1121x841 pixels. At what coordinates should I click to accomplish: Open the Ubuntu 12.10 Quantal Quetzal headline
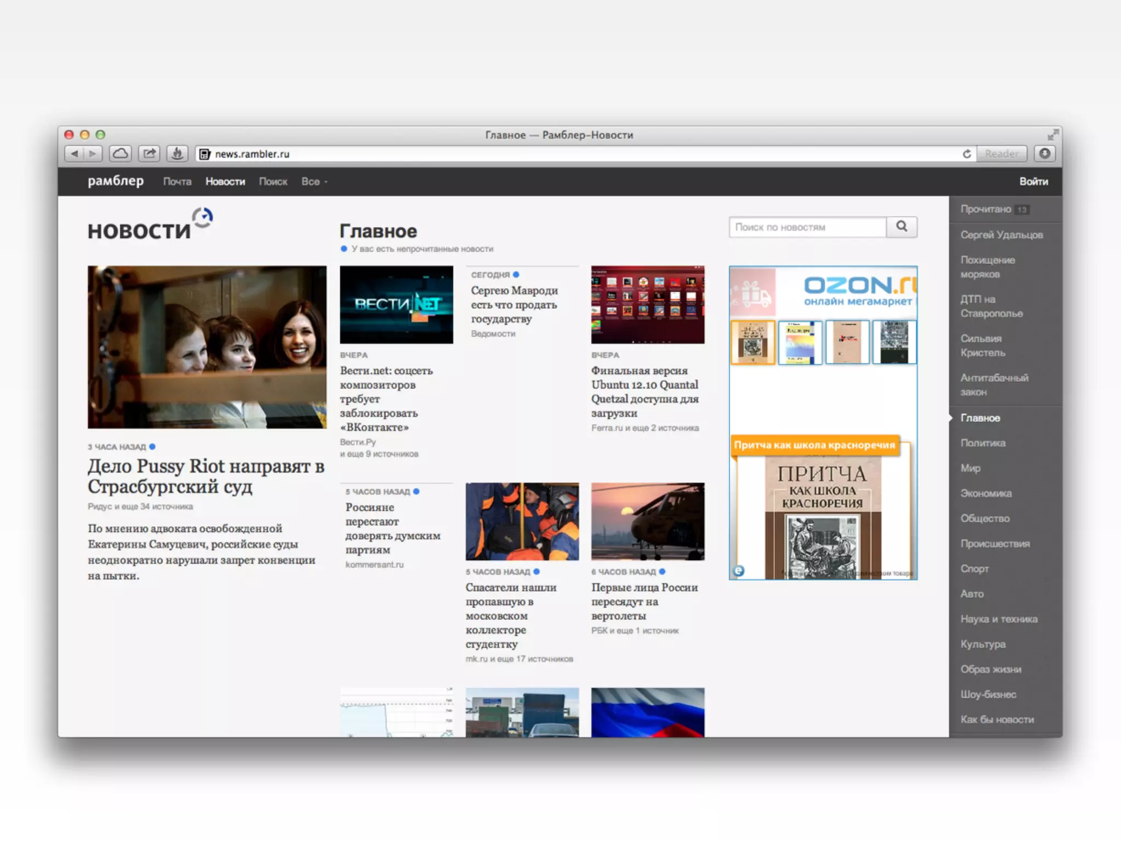click(x=645, y=391)
